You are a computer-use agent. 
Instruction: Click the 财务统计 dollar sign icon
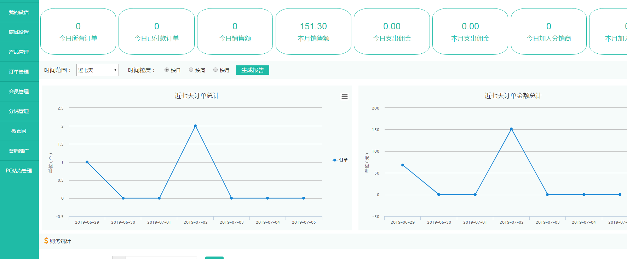[46, 241]
